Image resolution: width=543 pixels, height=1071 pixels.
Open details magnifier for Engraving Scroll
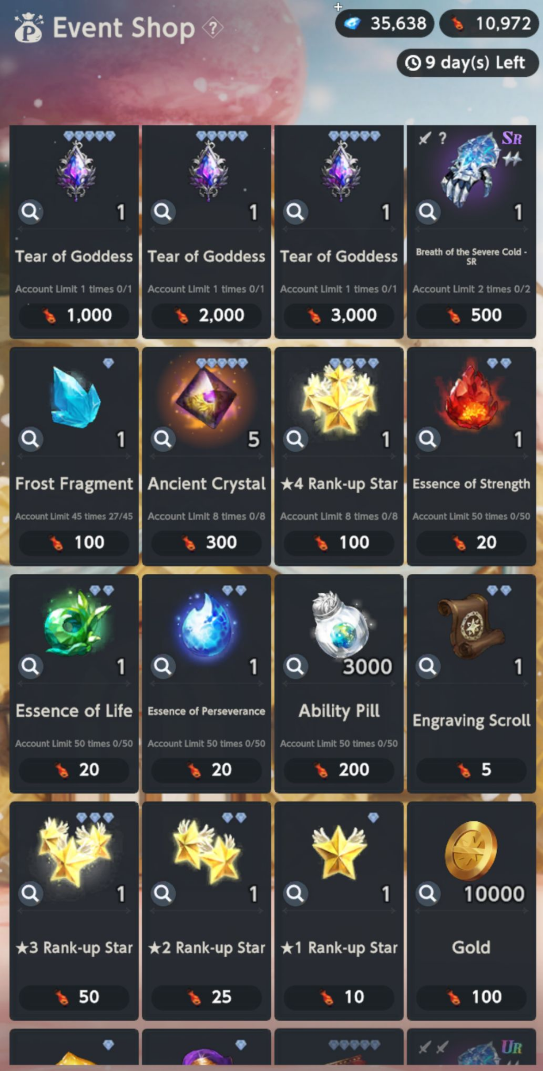(x=427, y=666)
